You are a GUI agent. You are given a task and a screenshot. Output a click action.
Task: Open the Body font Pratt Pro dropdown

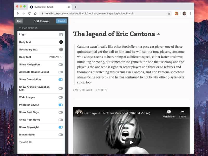coord(56,57)
